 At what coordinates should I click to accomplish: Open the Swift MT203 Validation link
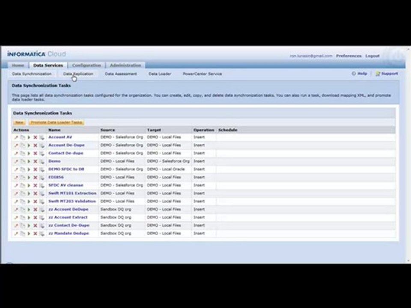[x=72, y=201]
